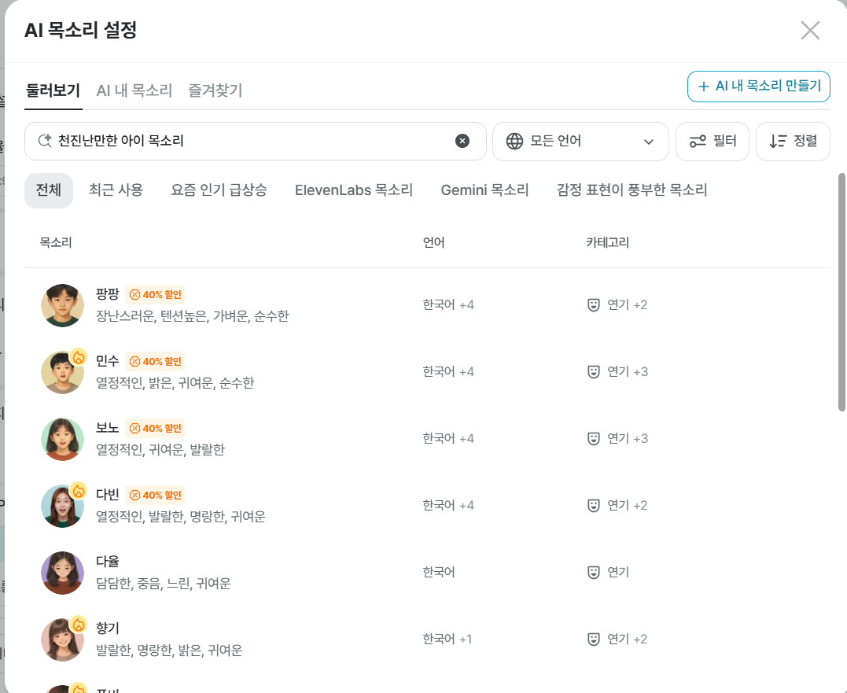
Task: Click the voice name 다빈
Action: pos(108,495)
